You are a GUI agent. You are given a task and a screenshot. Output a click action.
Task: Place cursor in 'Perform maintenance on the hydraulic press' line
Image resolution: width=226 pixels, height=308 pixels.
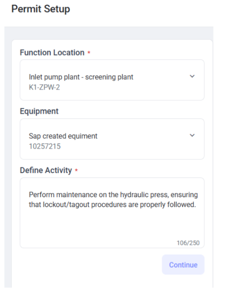(x=113, y=195)
